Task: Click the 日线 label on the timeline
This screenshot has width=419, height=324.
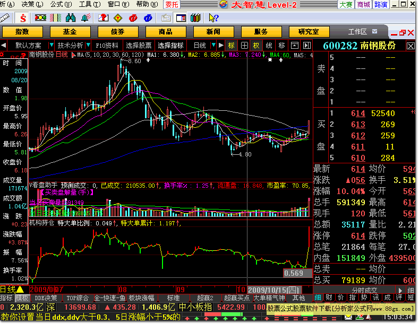Action: coord(8,290)
